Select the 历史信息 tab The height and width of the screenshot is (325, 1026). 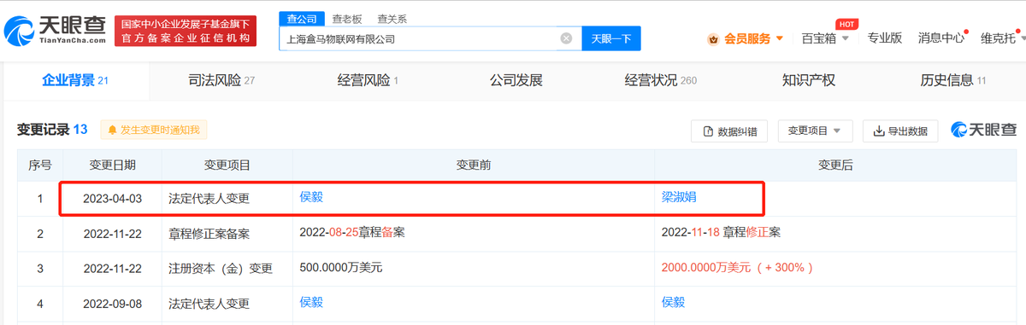click(x=953, y=81)
